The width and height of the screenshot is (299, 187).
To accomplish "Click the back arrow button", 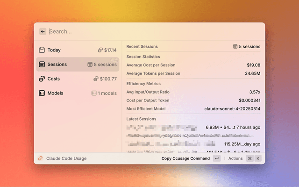I will [43, 31].
